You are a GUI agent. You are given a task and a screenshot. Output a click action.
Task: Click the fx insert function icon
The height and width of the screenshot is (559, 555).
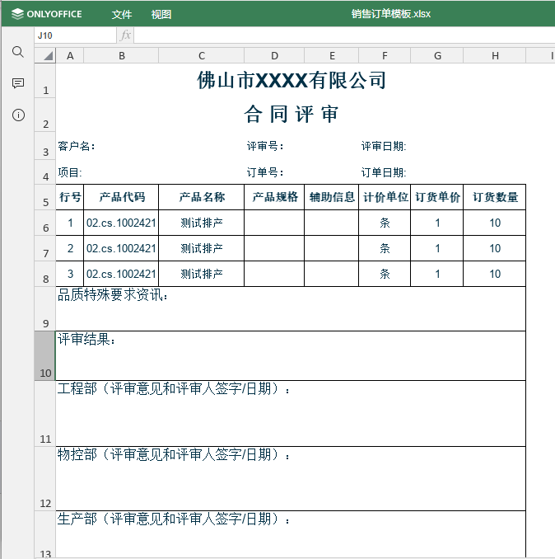coord(125,35)
